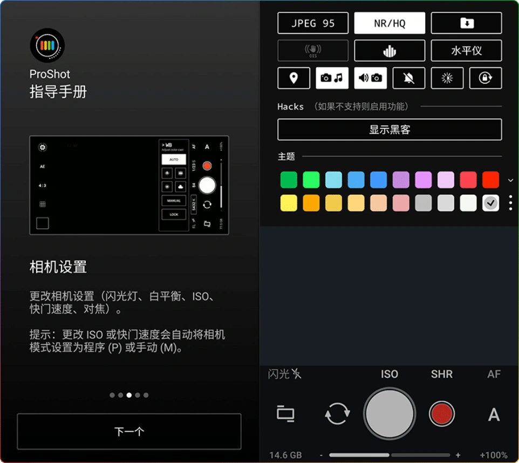Open the save folder location icon
The height and width of the screenshot is (463, 519).
(466, 23)
